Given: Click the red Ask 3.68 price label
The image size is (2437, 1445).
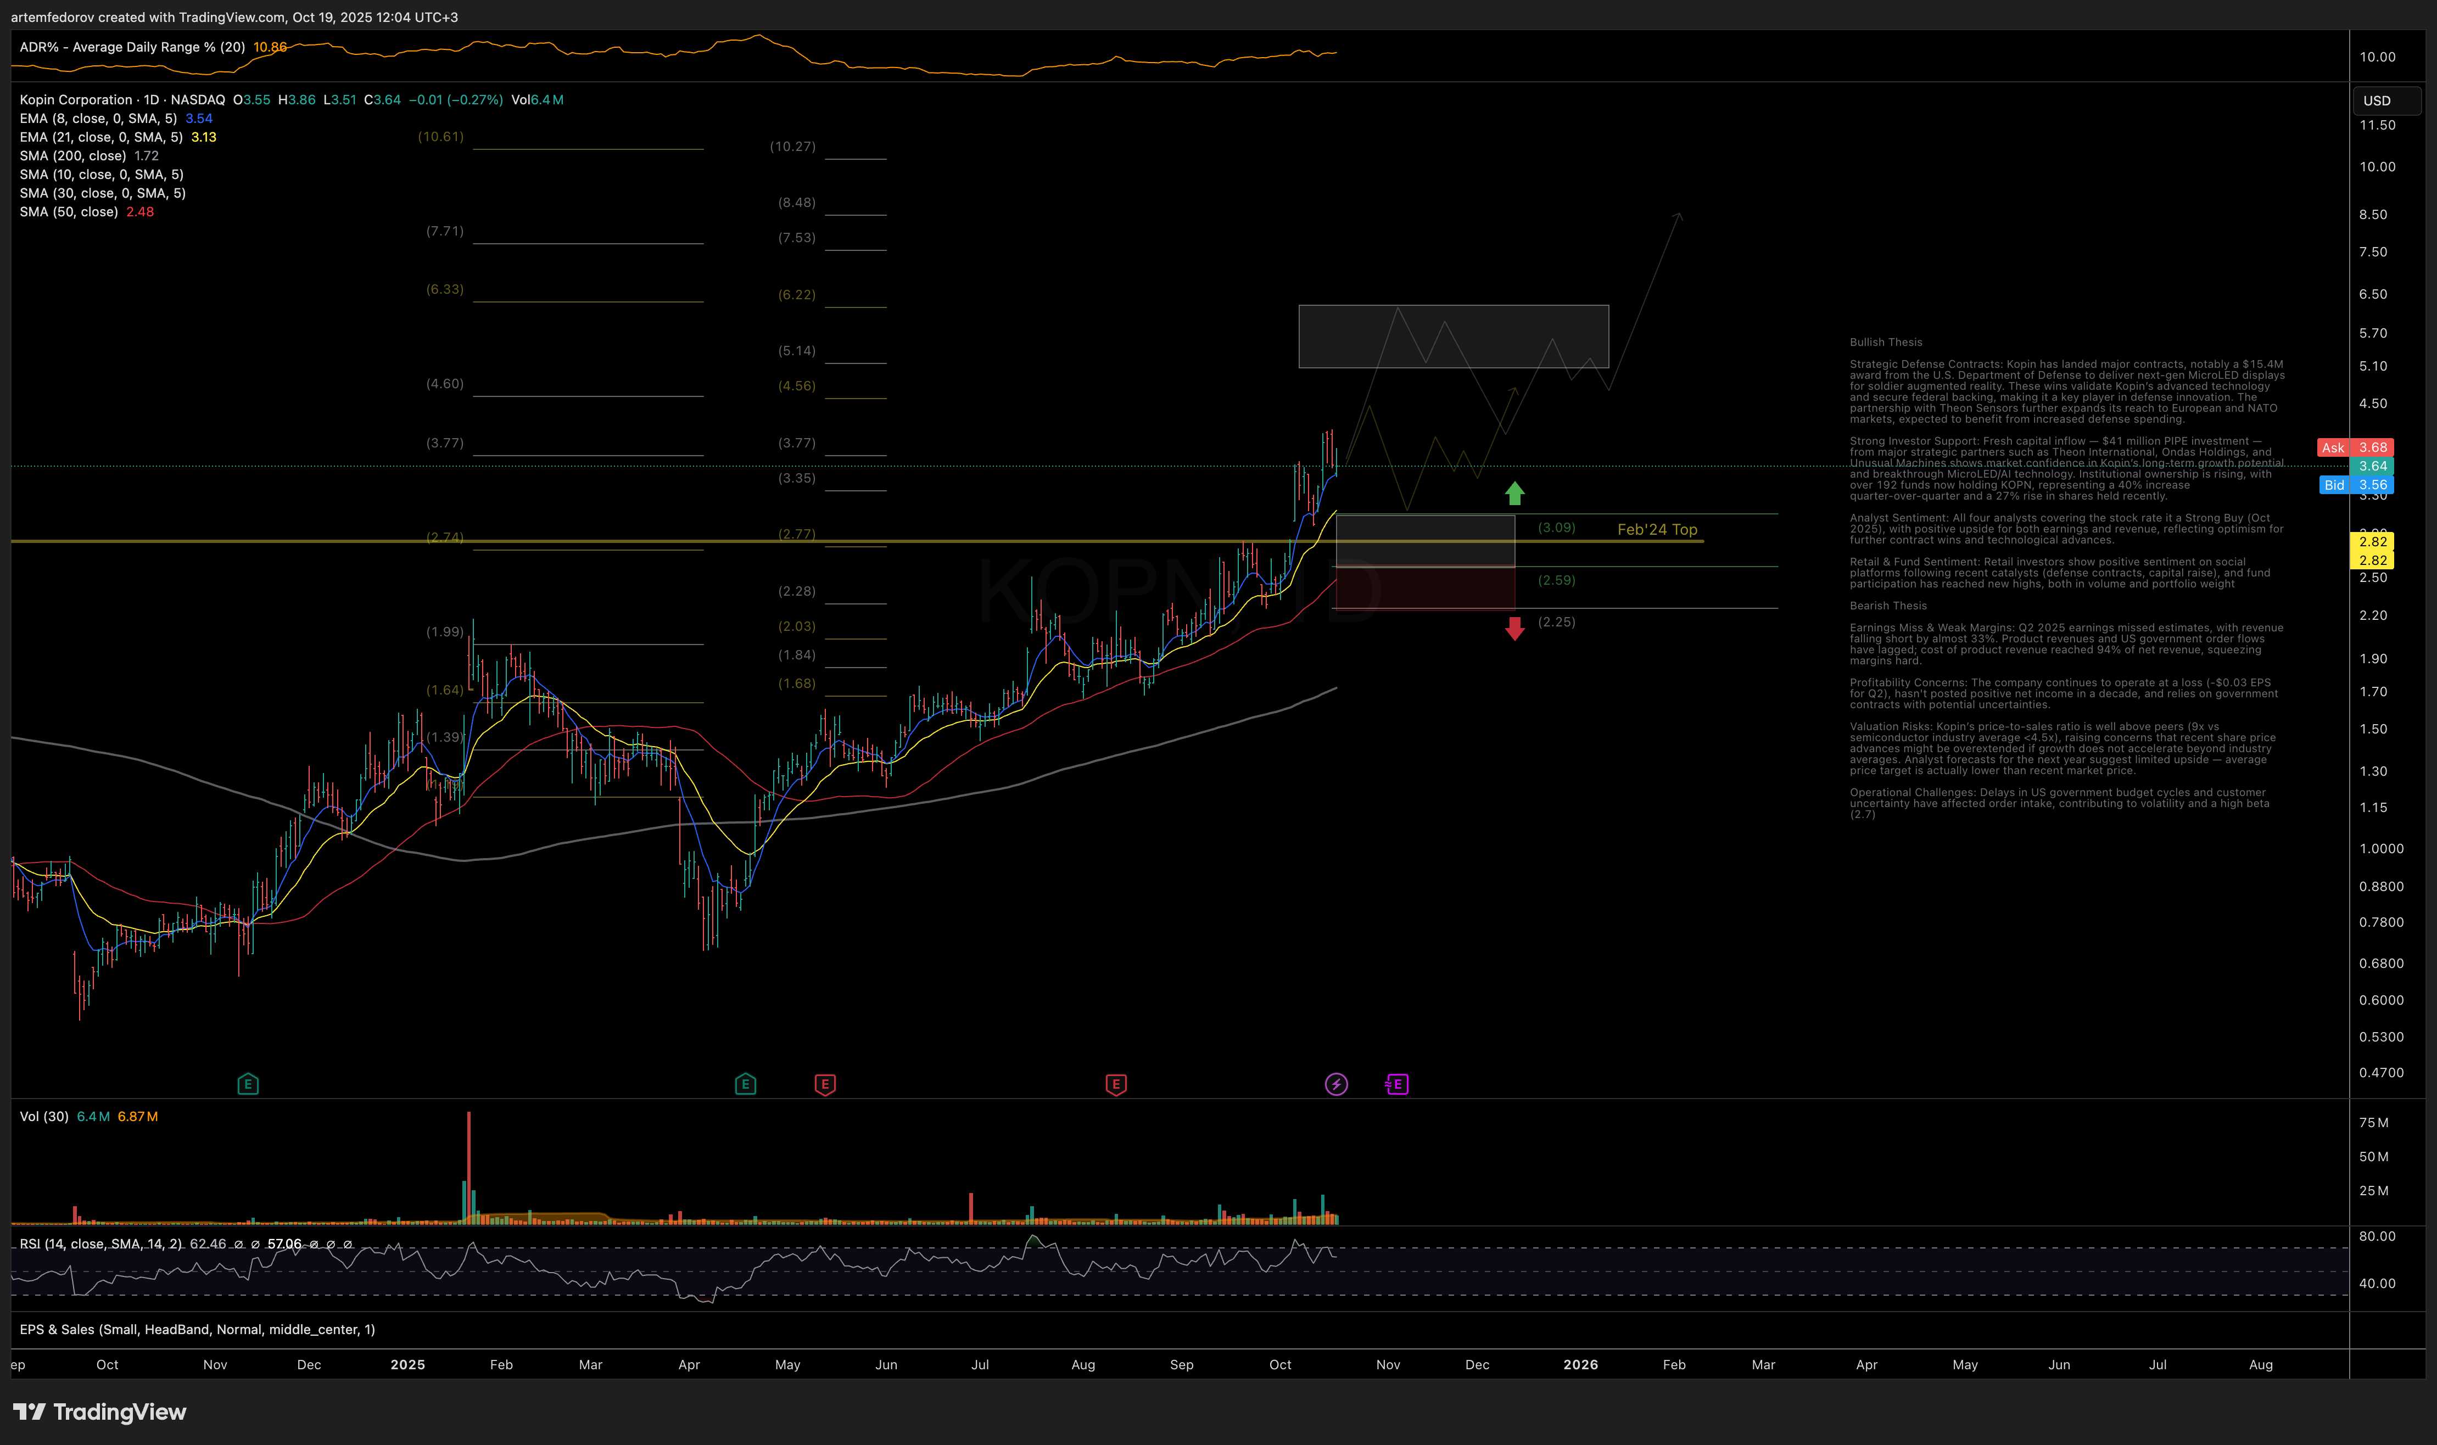Looking at the screenshot, I should [2354, 448].
